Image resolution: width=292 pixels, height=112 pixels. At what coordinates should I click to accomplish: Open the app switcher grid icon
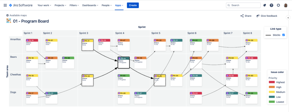(x=5, y=5)
